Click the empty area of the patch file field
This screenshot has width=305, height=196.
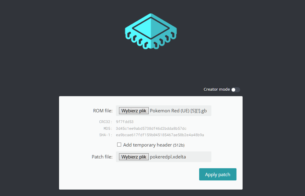coord(199,157)
